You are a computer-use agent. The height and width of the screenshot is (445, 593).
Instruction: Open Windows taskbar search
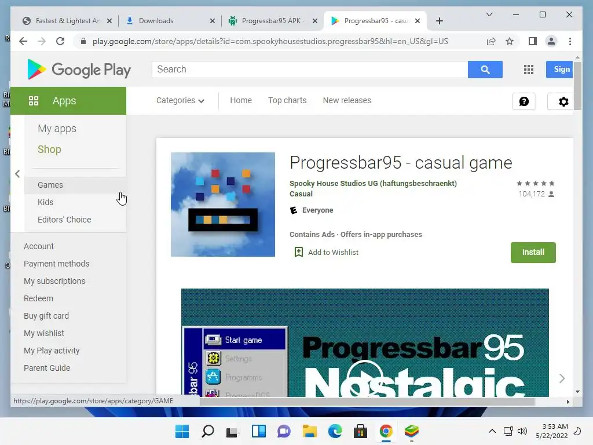coord(208,431)
